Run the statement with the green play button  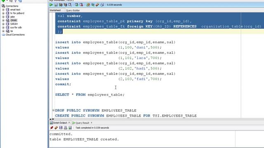[x=51, y=5]
